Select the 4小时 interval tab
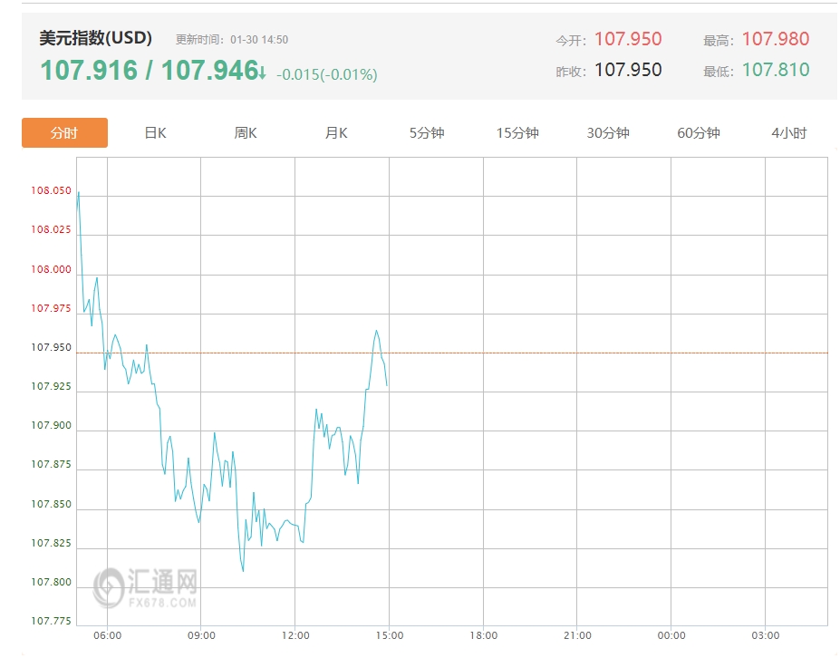This screenshot has width=840, height=658. [788, 133]
